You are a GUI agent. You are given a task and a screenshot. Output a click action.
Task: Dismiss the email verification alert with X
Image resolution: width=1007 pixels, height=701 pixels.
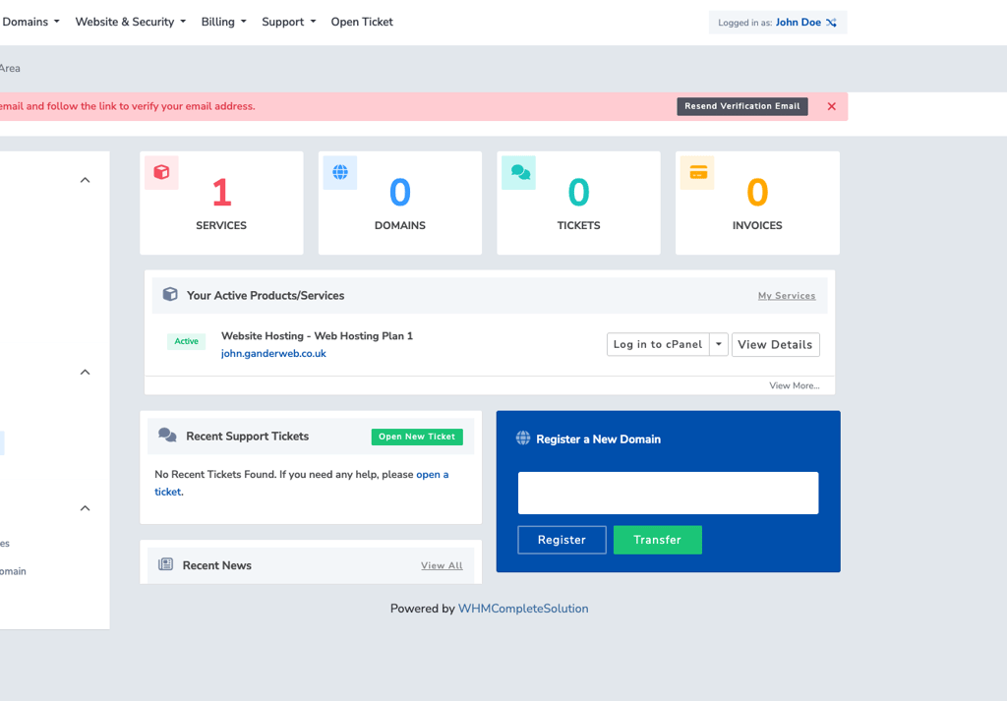coord(832,106)
